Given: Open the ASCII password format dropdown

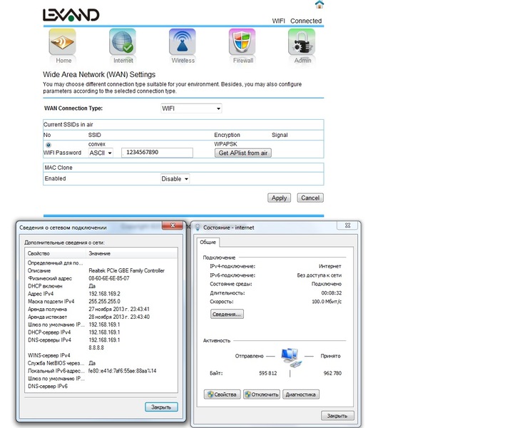Looking at the screenshot, I should (x=101, y=153).
